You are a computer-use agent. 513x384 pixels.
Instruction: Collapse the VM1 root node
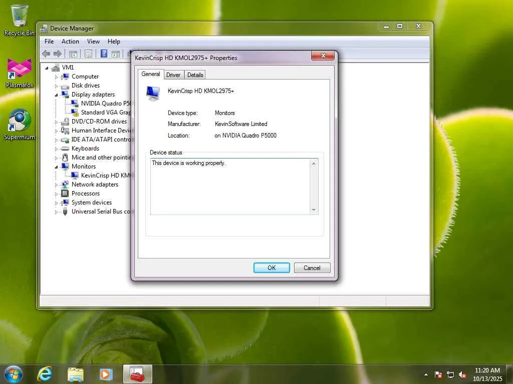[47, 68]
